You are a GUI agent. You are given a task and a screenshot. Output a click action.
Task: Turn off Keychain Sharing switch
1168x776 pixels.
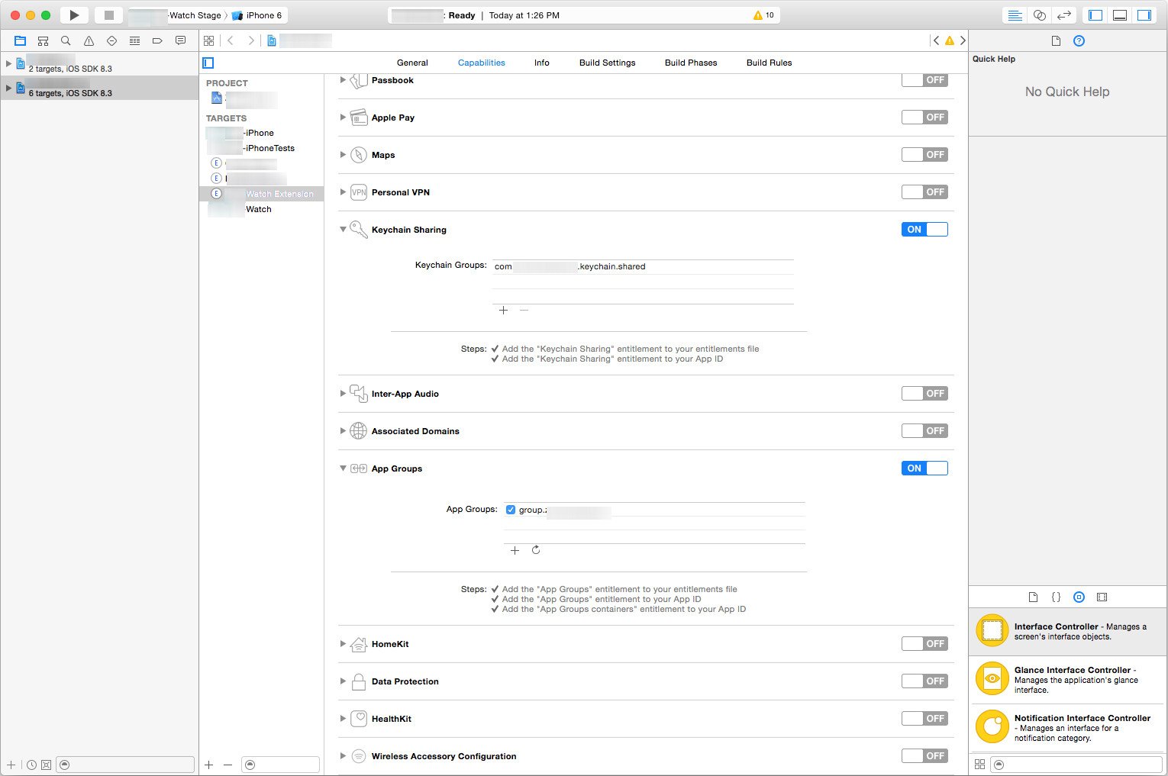[924, 230]
